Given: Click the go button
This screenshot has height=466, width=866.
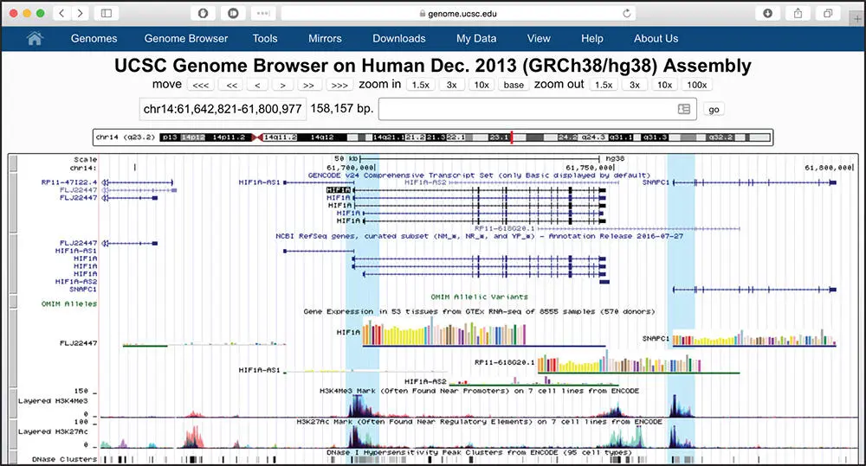Looking at the screenshot, I should (x=714, y=109).
